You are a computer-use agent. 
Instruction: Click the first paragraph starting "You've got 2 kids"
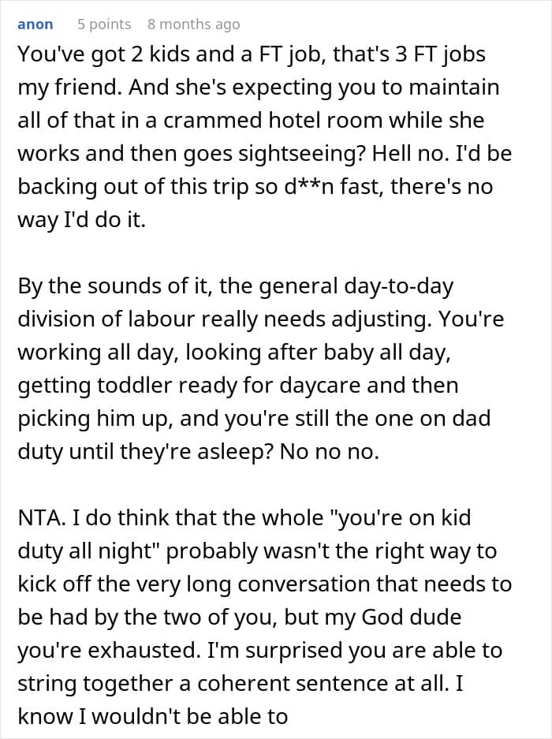coord(264,136)
